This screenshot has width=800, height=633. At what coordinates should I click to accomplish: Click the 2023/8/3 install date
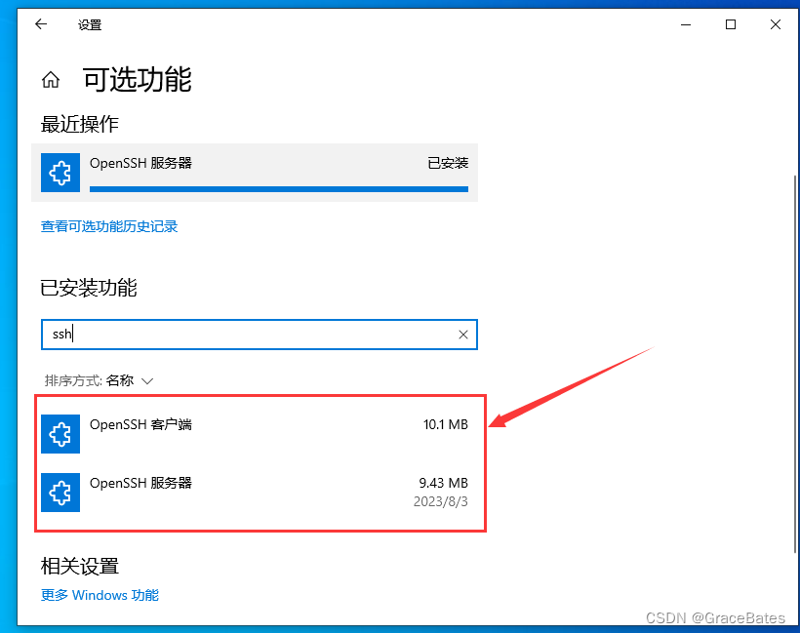click(x=440, y=502)
